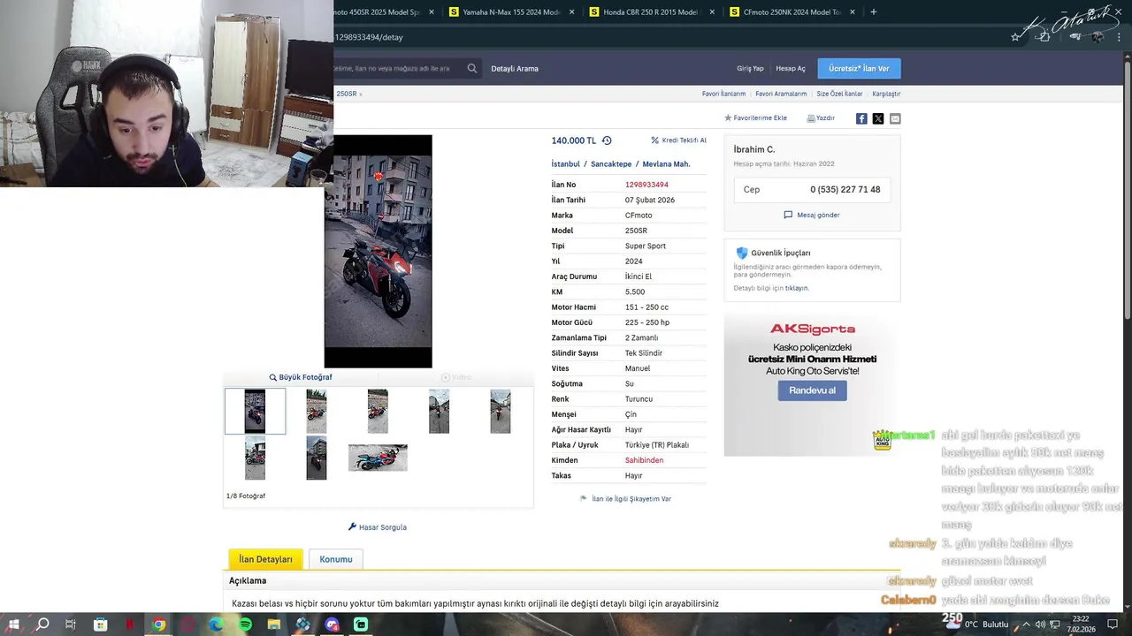This screenshot has width=1132, height=636.
Task: Select Konumu tab
Action: [336, 559]
